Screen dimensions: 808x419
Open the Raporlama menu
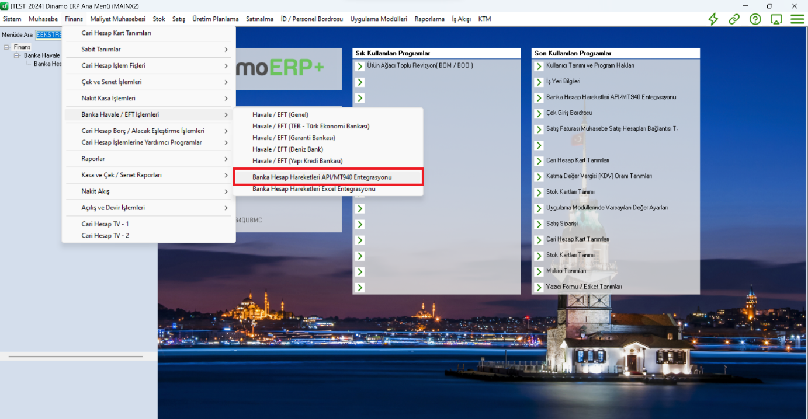tap(429, 19)
